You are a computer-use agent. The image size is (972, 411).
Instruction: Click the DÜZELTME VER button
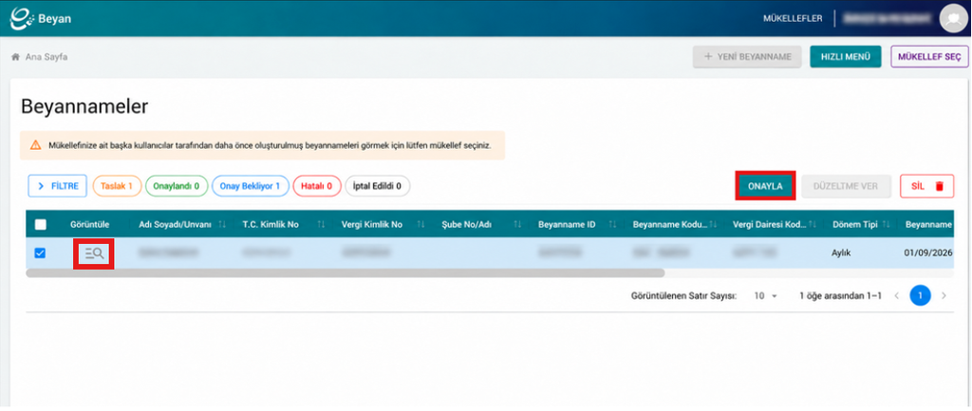846,186
